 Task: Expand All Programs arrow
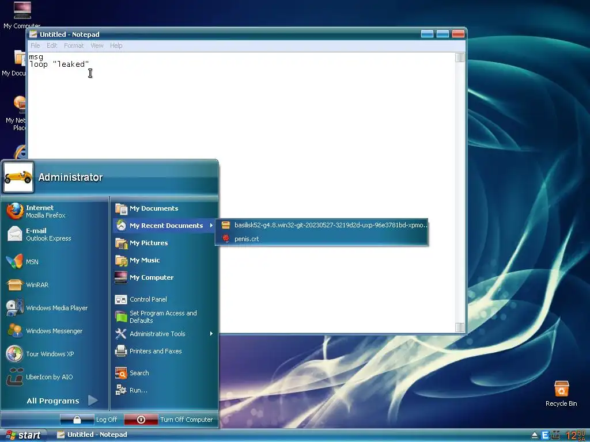[93, 401]
